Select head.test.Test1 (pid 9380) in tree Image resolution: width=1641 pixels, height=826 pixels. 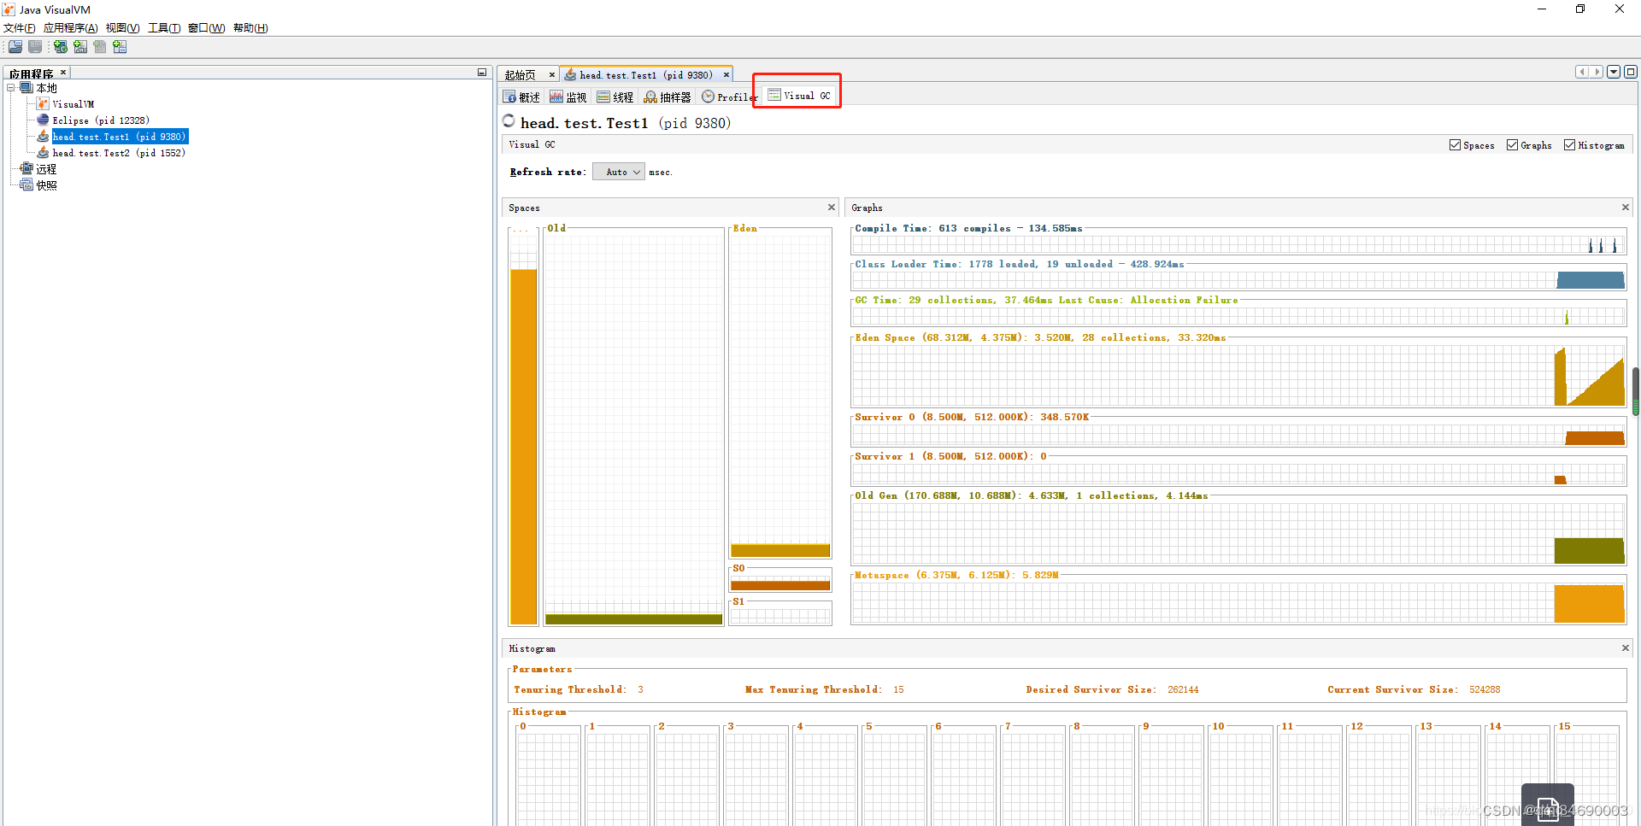[x=120, y=137]
